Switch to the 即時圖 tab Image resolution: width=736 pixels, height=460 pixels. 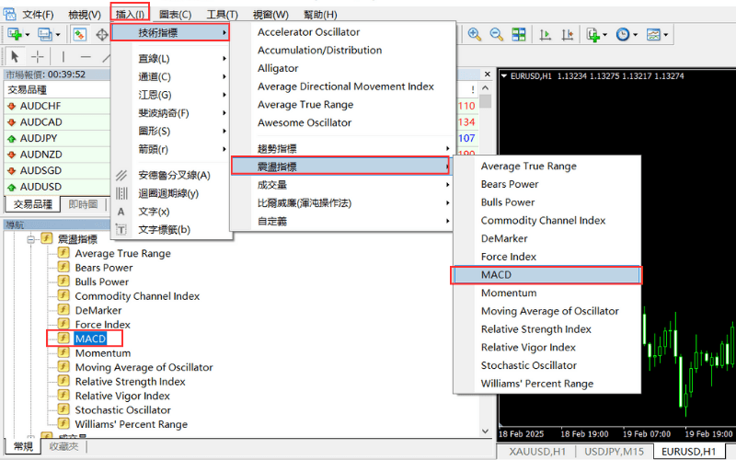(83, 204)
